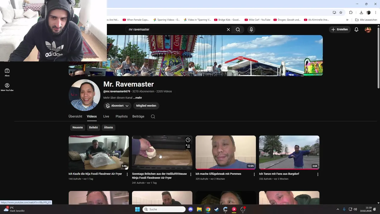Search within the Mr. Ravemaster channel
This screenshot has width=380, height=214.
153,117
